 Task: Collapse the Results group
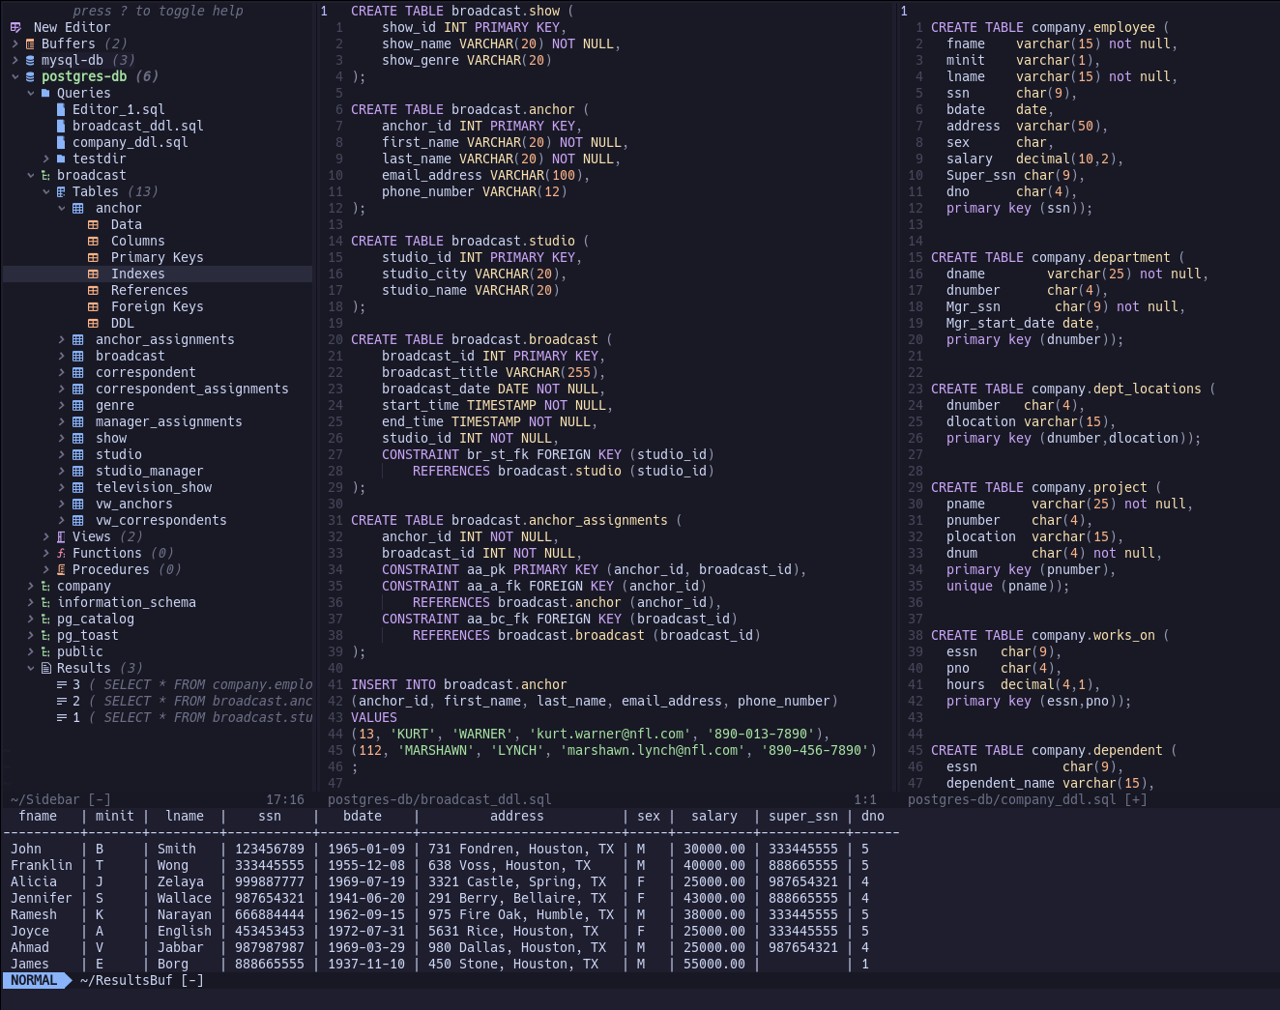[x=30, y=668]
